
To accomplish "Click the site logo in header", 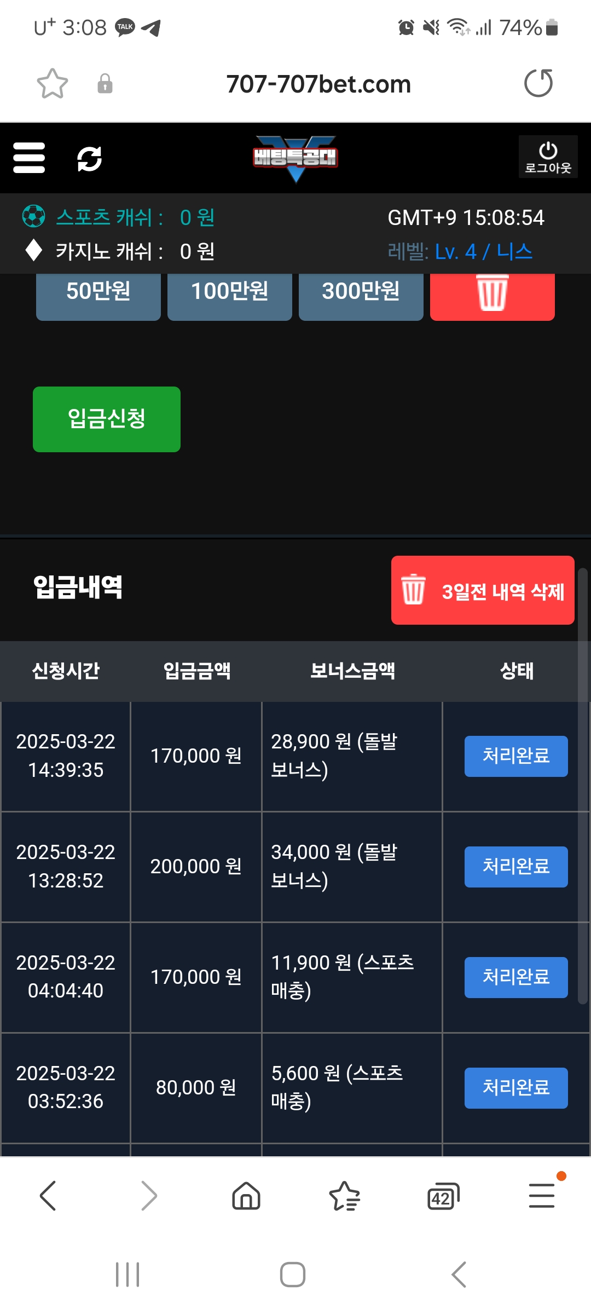I will tap(296, 158).
